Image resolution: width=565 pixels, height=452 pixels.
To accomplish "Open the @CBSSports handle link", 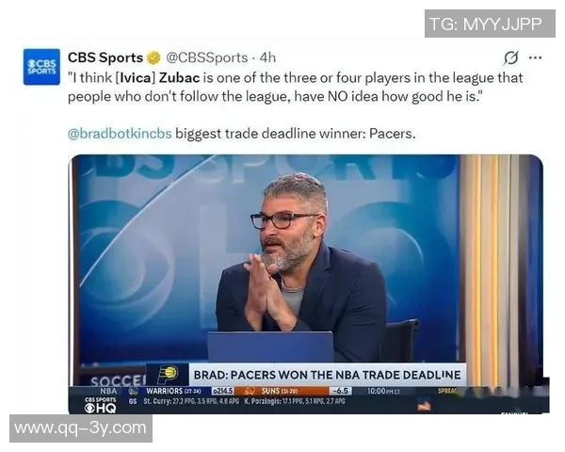I will [207, 57].
